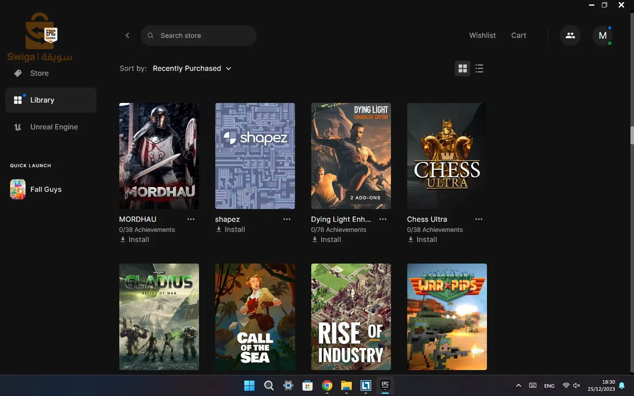The image size is (634, 396).
Task: Open MORDHAU options menu
Action: pos(191,219)
